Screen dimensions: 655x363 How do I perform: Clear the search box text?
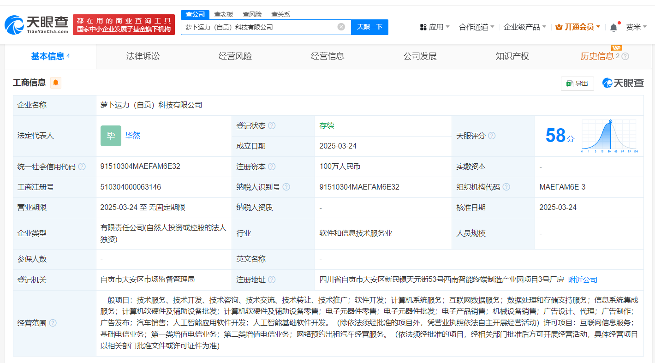[x=341, y=27]
